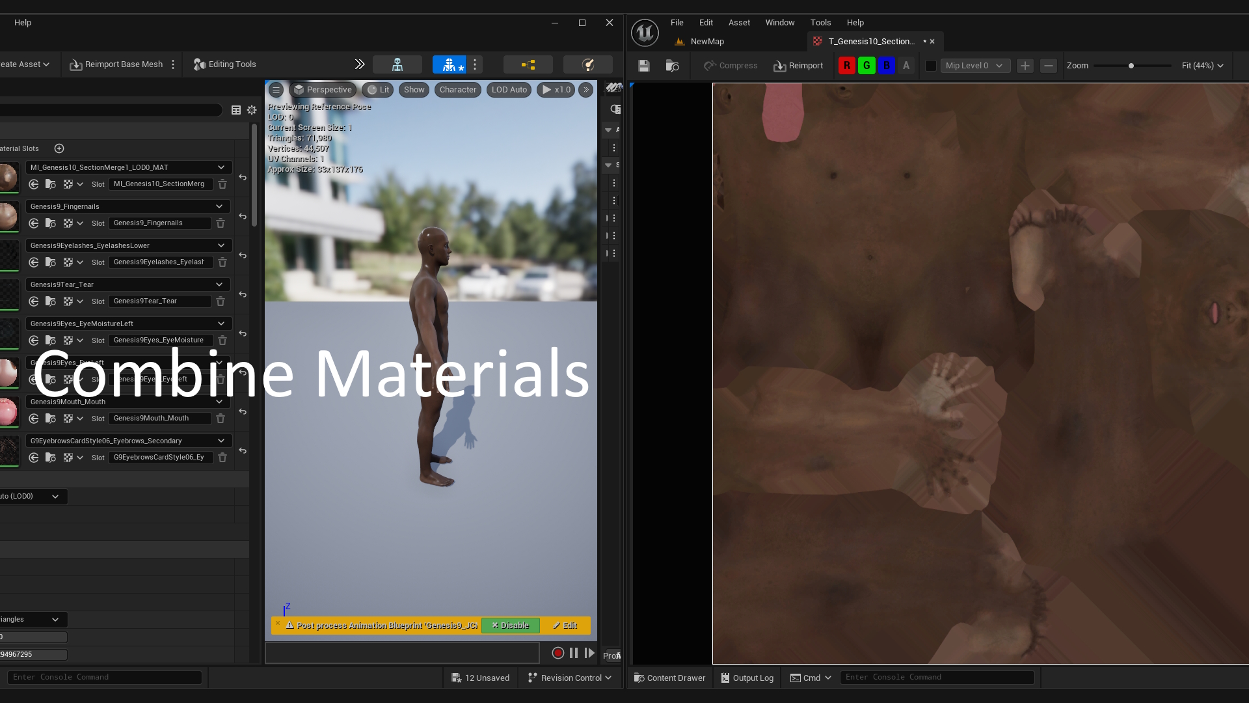This screenshot has width=1249, height=703.
Task: Open details panel settings gear
Action: [252, 110]
